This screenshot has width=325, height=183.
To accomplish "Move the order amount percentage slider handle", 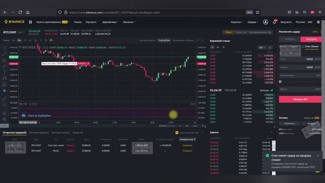I will tap(280, 82).
